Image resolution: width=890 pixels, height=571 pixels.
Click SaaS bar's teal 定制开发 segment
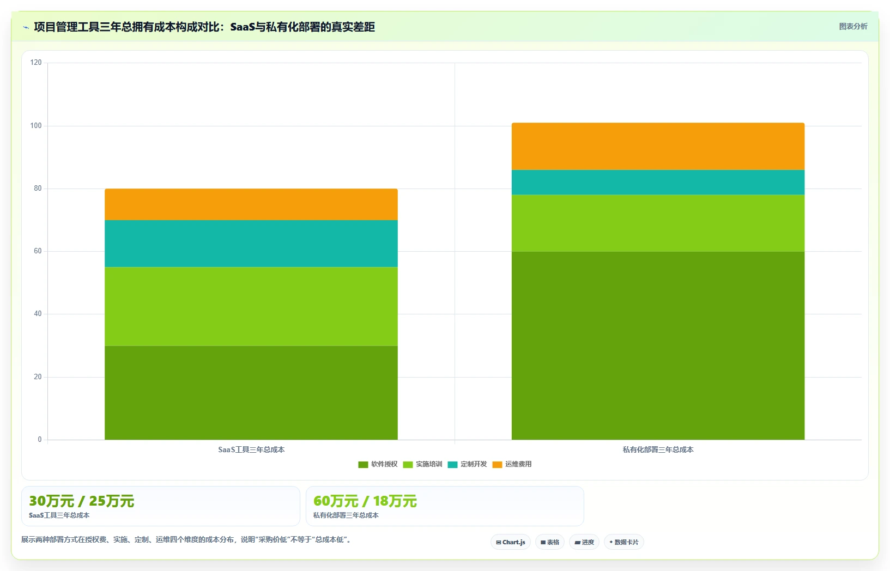click(251, 244)
